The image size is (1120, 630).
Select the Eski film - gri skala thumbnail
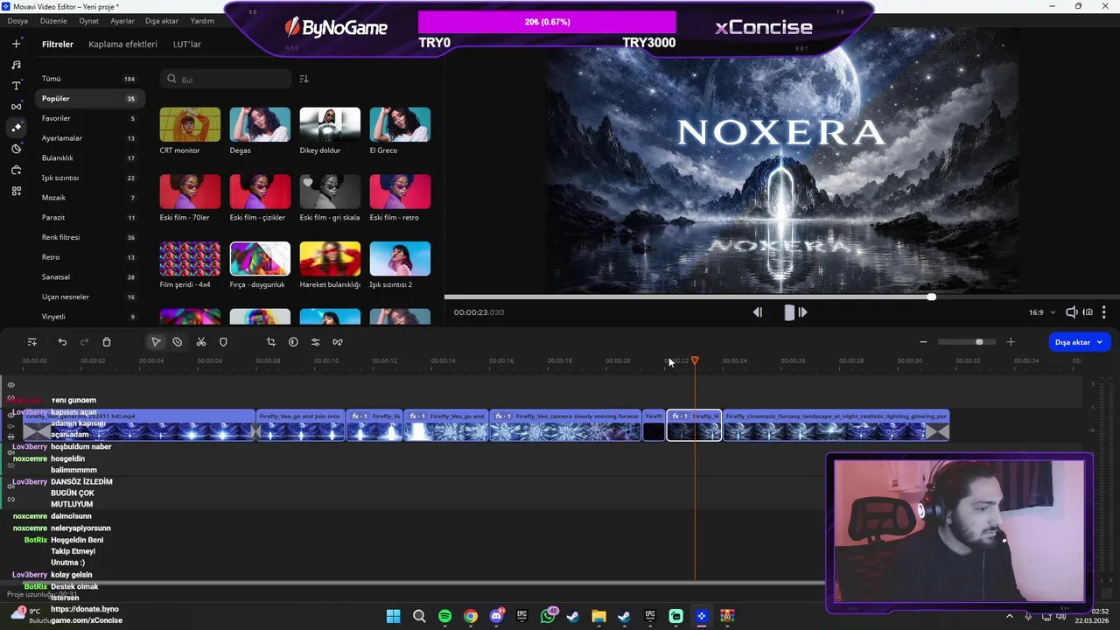point(330,192)
